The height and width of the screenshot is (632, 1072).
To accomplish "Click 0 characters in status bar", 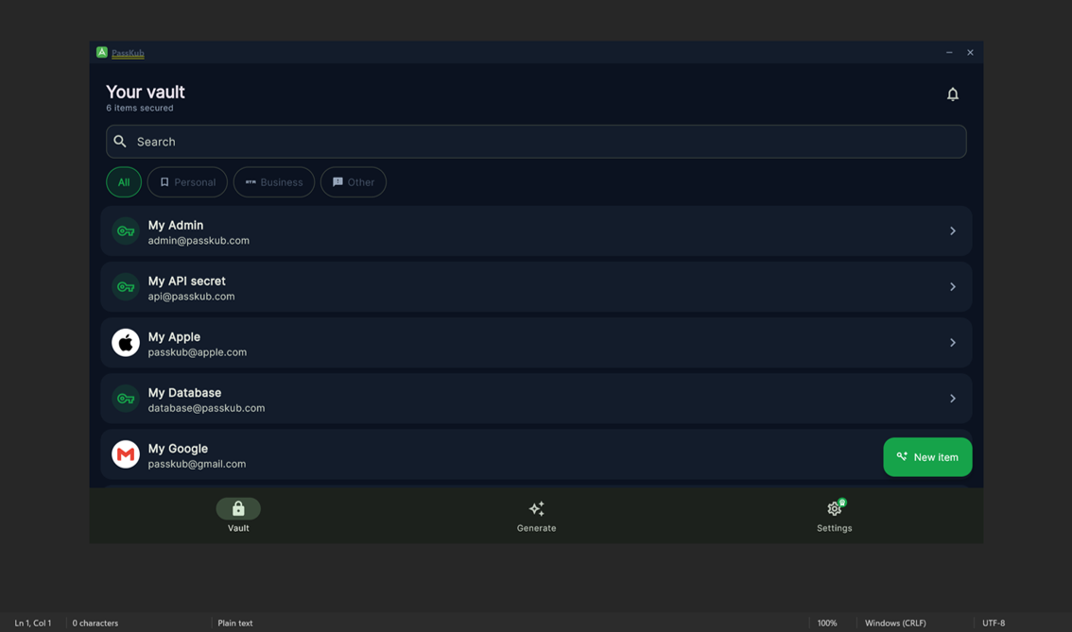I will pos(95,623).
